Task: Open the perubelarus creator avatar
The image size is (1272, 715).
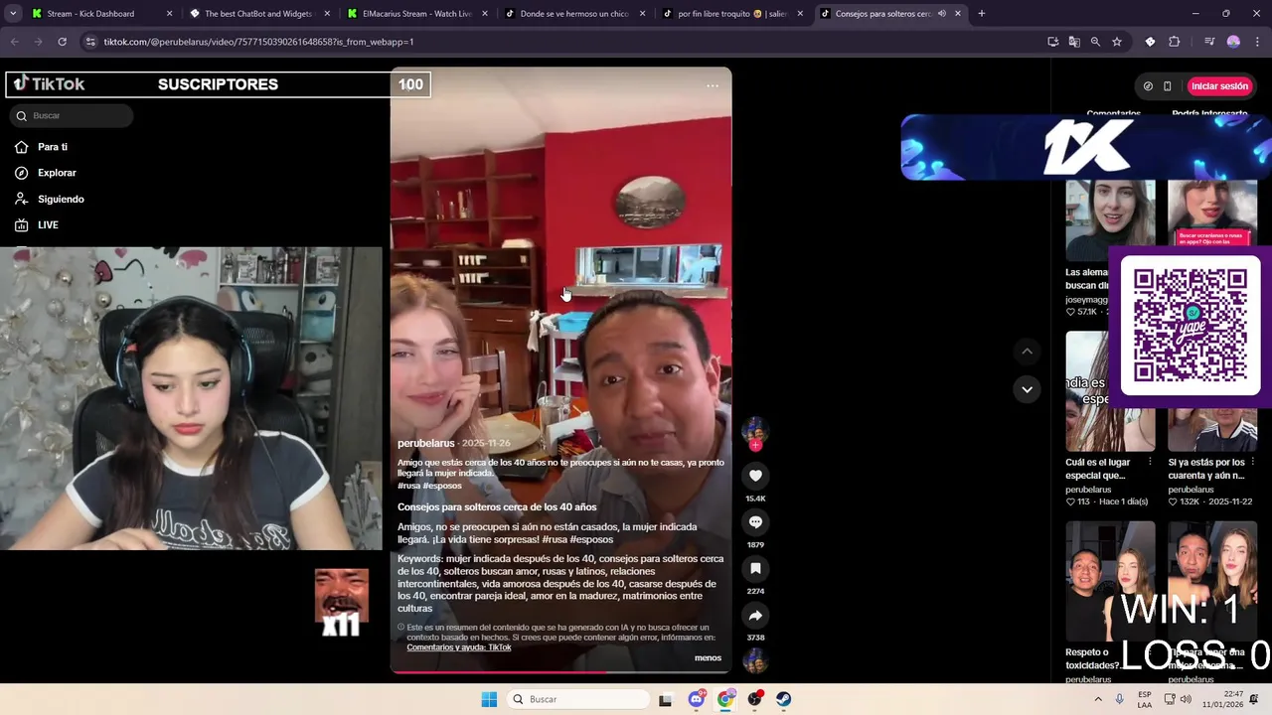Action: click(x=755, y=430)
